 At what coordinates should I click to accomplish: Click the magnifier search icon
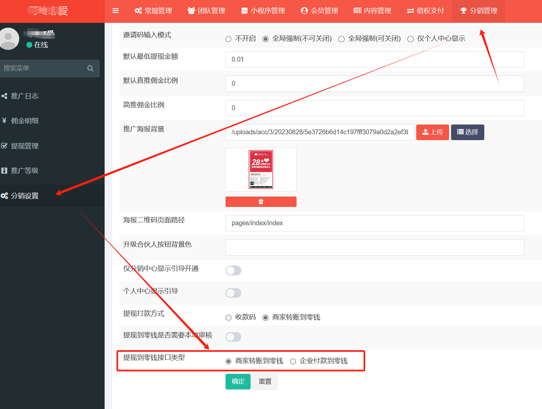pos(90,68)
